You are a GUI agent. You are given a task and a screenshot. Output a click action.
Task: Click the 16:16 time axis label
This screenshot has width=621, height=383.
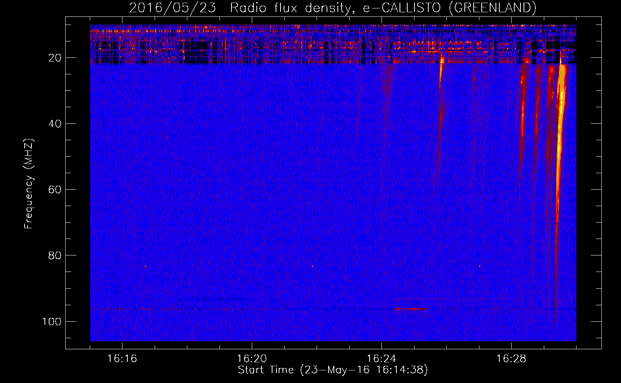(x=122, y=359)
